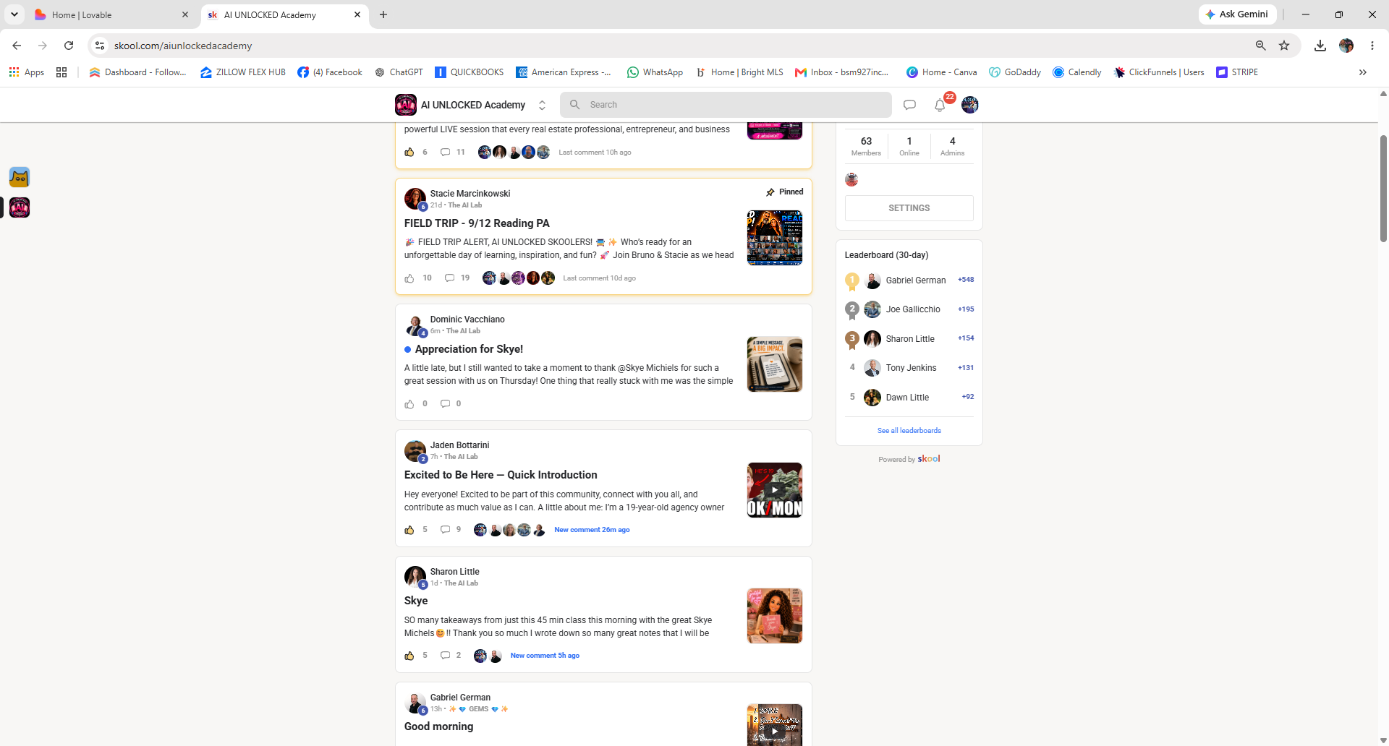Open the Apps grid shortcut in bookmarks bar
The height and width of the screenshot is (746, 1389).
pyautogui.click(x=27, y=72)
